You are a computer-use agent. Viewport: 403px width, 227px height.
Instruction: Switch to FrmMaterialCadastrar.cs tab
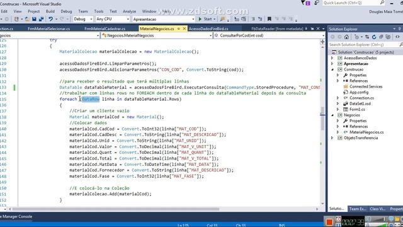[105, 29]
